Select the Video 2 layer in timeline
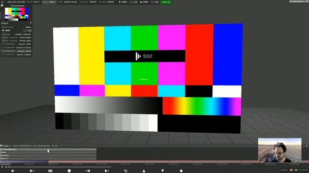Viewport: 309px width, 173px height. (x=48, y=158)
